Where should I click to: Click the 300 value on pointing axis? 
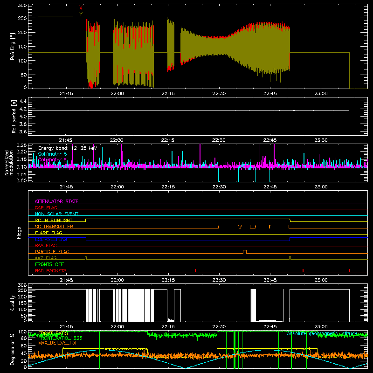coord(22,6)
